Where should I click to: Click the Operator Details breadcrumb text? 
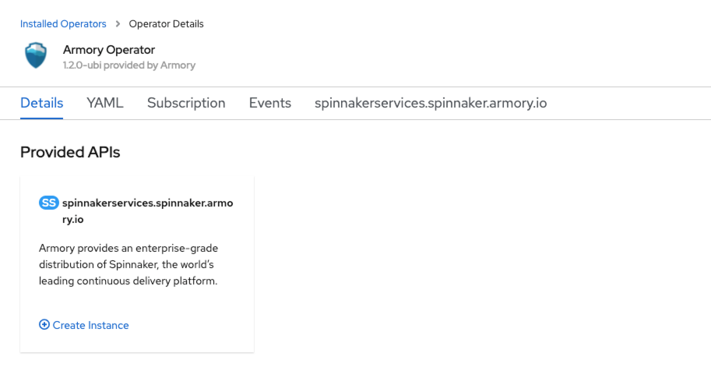[x=166, y=24]
